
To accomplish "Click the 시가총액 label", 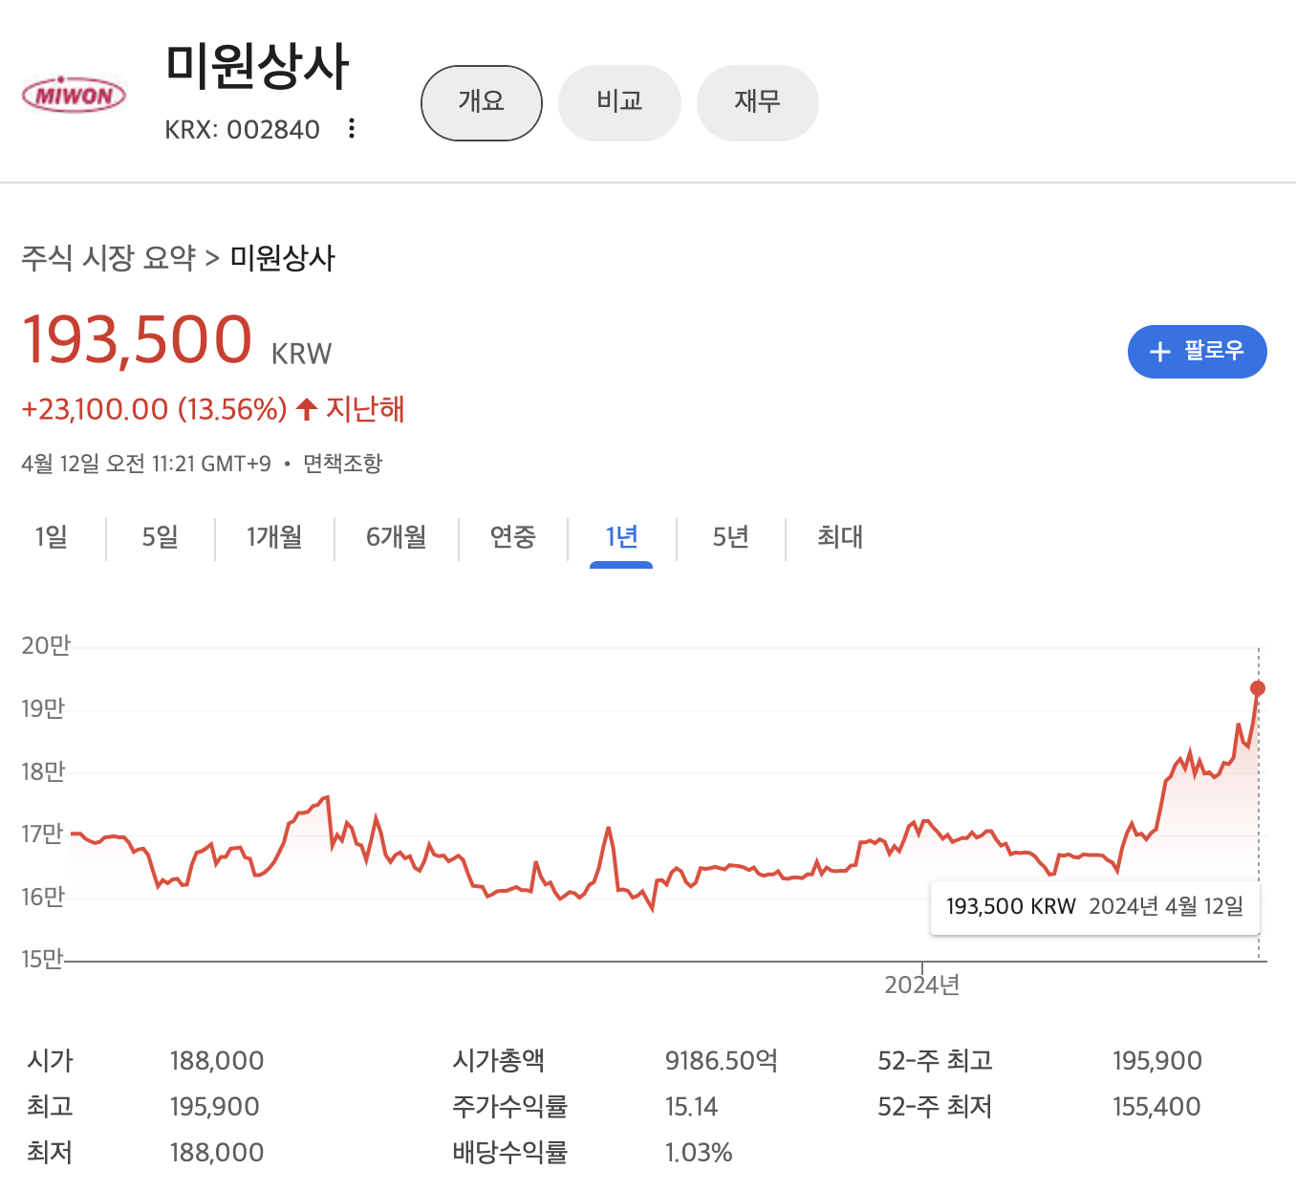I will pyautogui.click(x=499, y=1061).
